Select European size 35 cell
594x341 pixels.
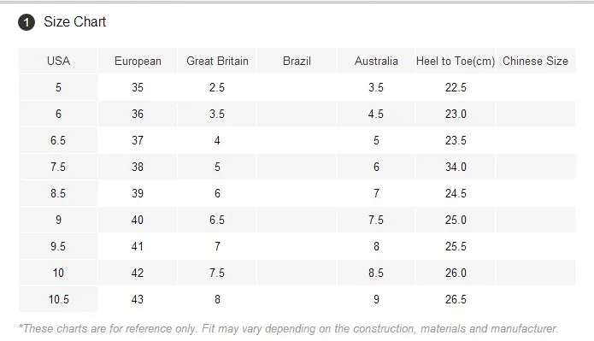(138, 87)
